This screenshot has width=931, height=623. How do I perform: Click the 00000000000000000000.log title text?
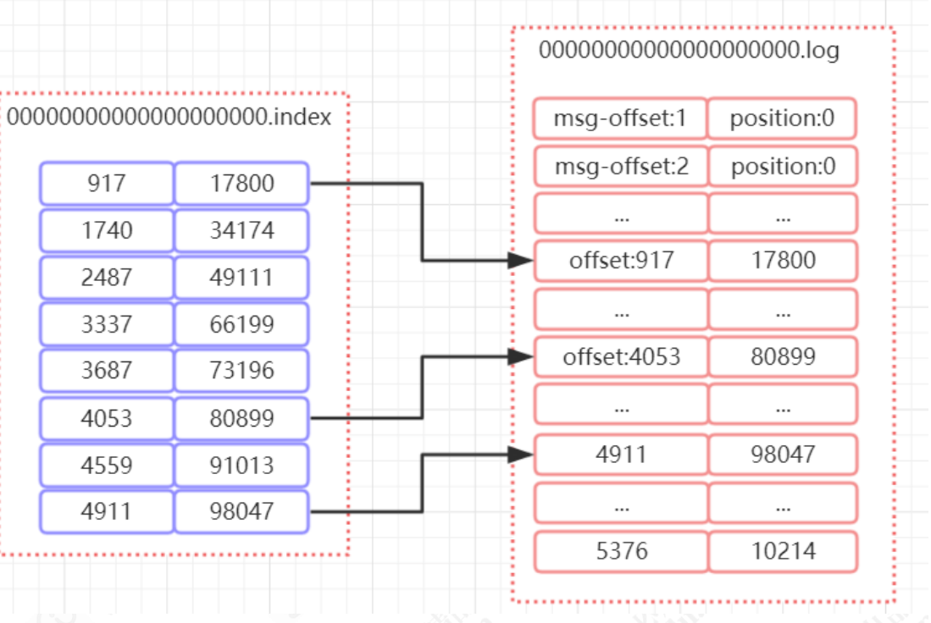[x=689, y=51]
